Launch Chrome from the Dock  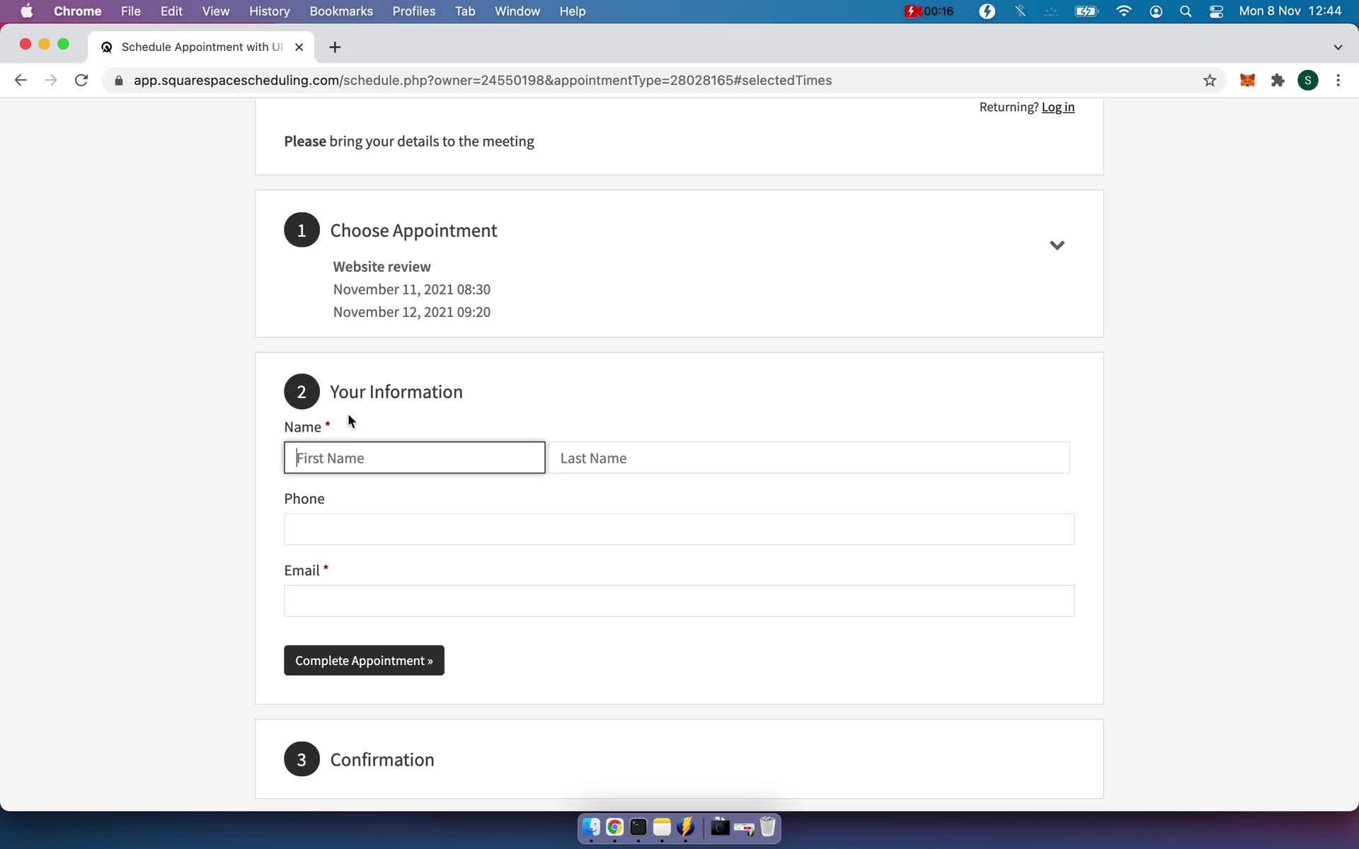click(614, 827)
